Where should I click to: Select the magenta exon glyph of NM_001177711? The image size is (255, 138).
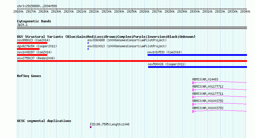click(193, 97)
